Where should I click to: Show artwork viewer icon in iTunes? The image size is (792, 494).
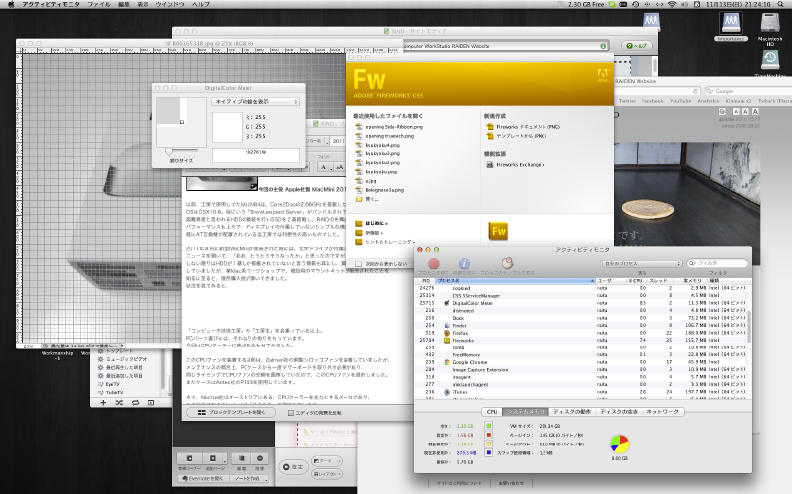[x=151, y=403]
